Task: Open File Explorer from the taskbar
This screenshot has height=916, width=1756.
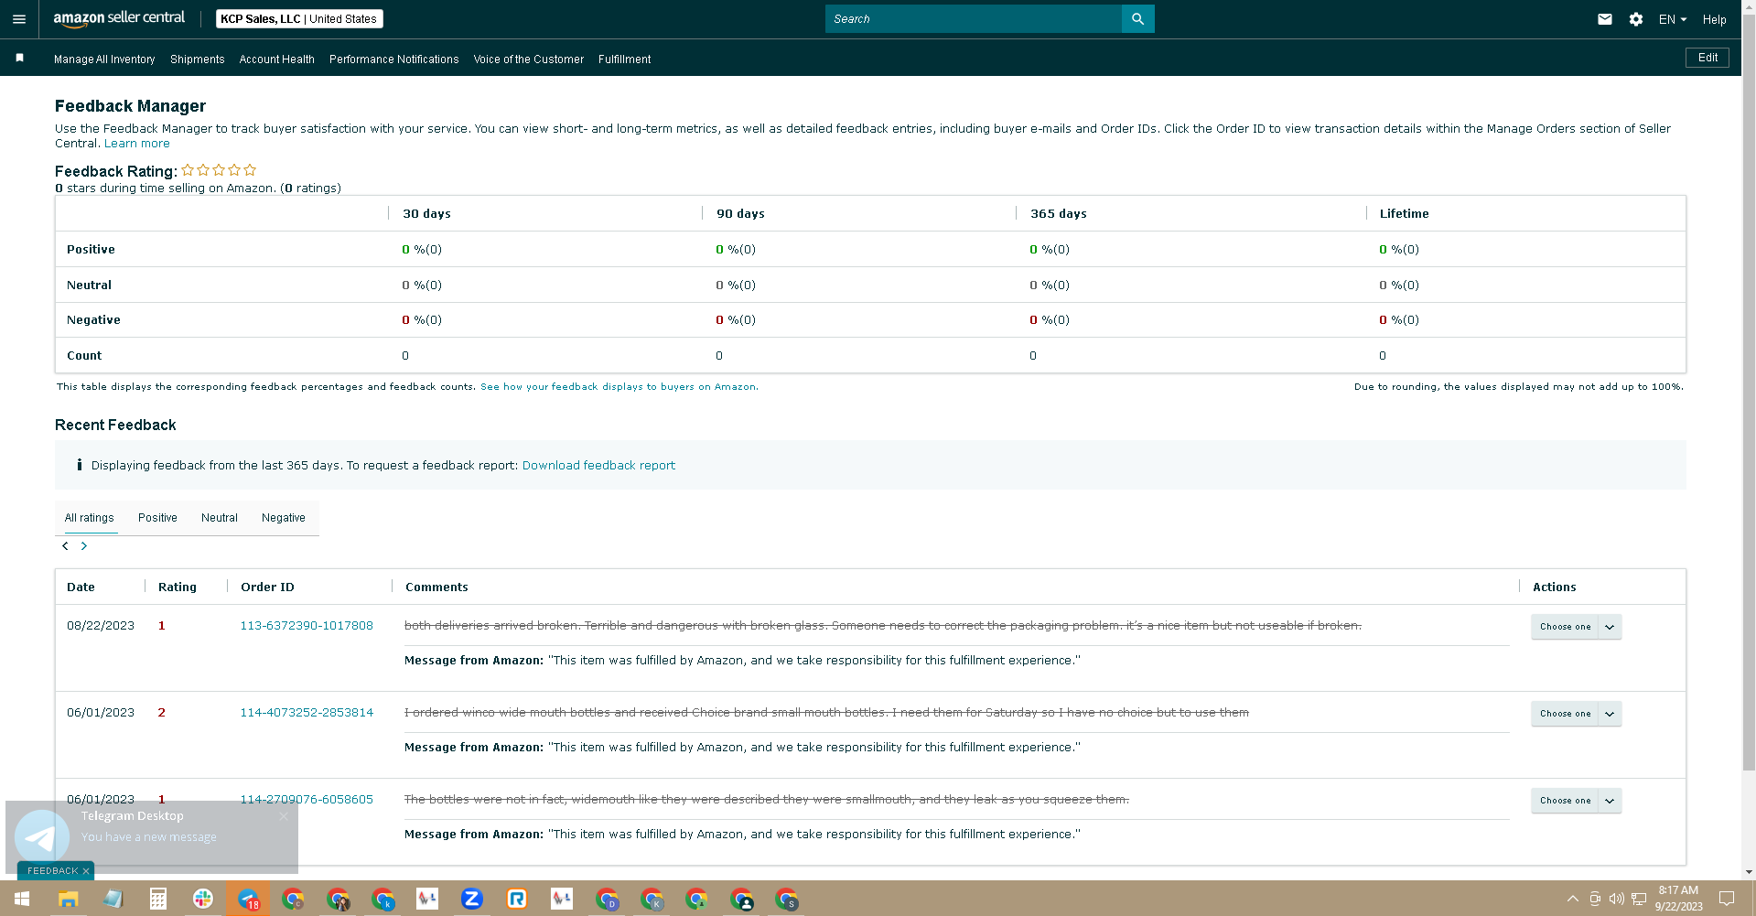Action: (68, 899)
